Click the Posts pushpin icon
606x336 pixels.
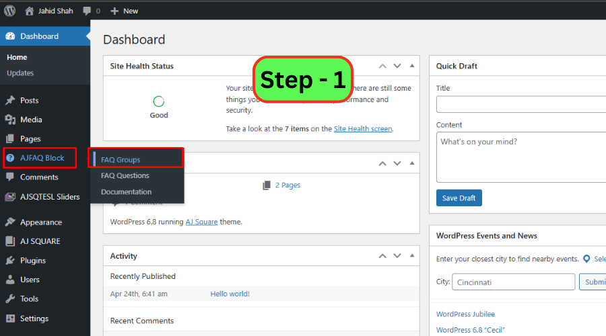pyautogui.click(x=10, y=100)
